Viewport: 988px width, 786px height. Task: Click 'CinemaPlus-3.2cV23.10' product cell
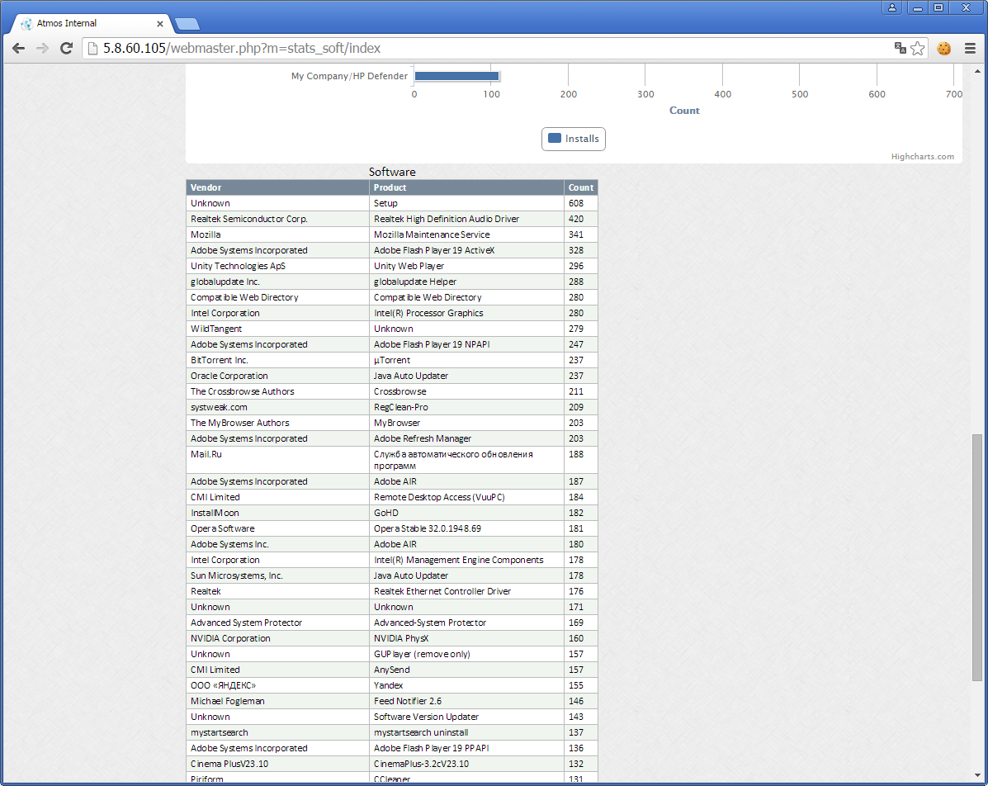[466, 764]
